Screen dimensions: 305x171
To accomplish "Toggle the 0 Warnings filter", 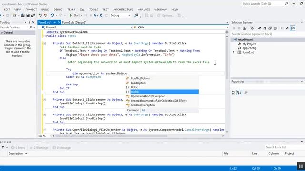I will click(x=39, y=148).
